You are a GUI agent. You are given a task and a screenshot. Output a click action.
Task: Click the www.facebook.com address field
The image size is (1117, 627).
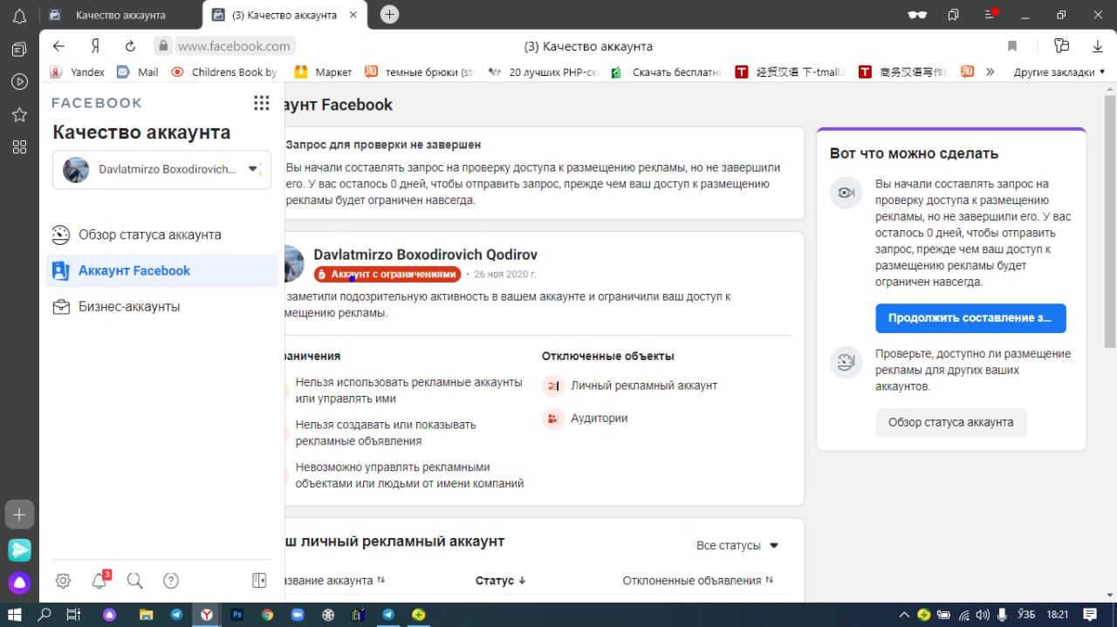[234, 46]
